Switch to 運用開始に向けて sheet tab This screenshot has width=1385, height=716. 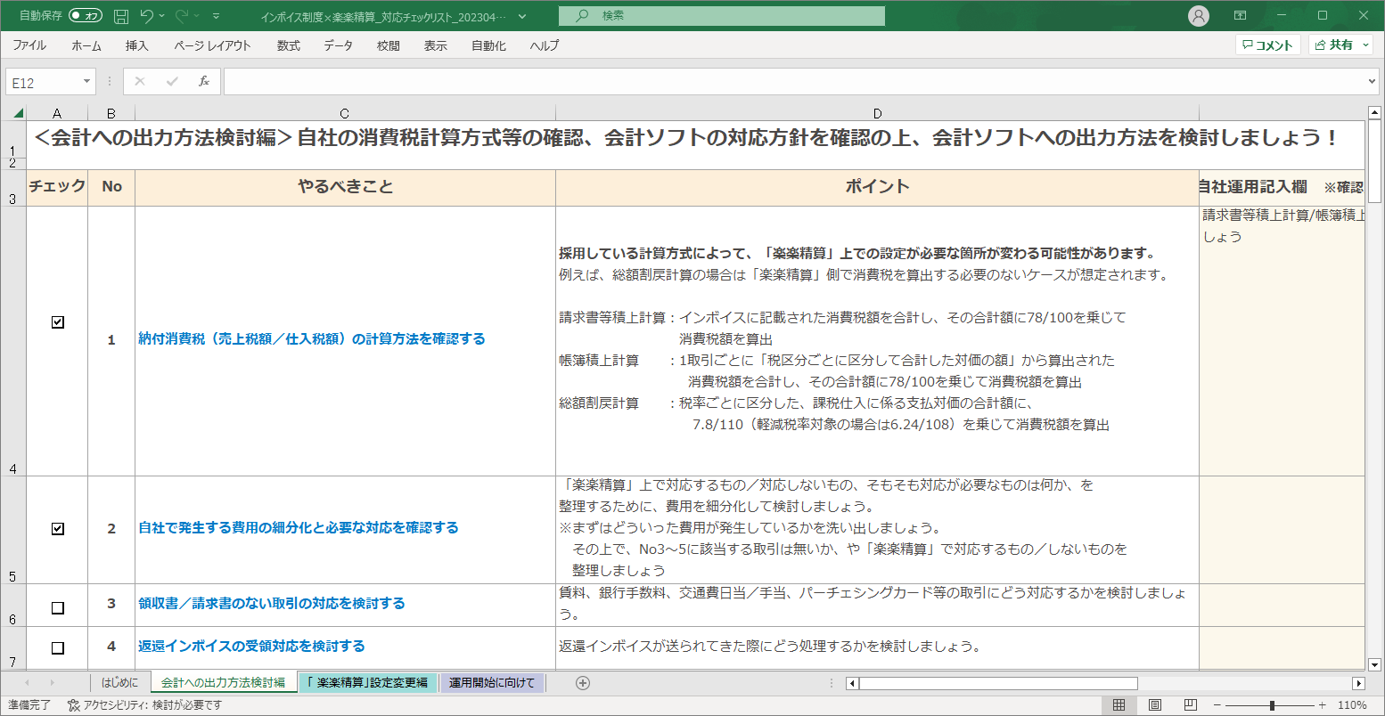(492, 683)
